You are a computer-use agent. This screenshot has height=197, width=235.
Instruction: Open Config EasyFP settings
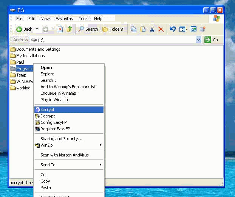(69, 122)
